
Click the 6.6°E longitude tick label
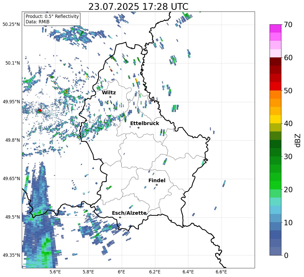[221, 272]
